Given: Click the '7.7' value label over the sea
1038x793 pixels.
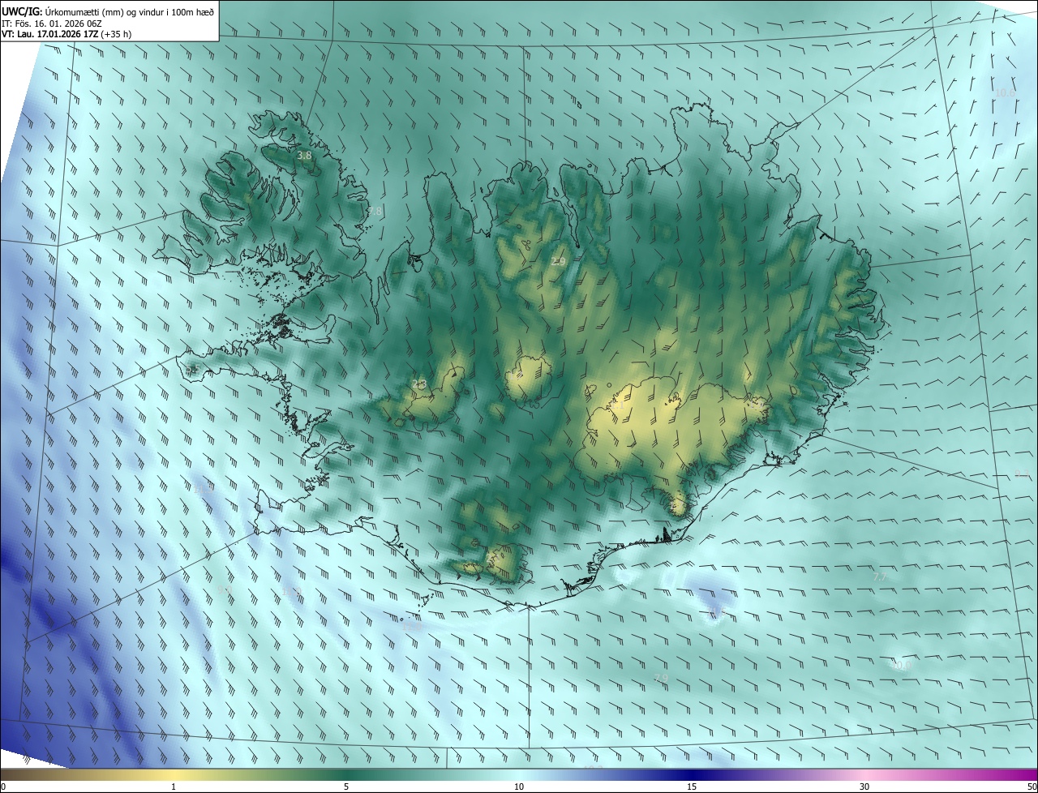Looking at the screenshot, I should pos(881,577).
